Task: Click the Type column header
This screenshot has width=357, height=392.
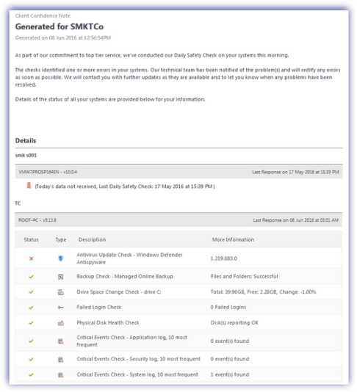Action: point(61,239)
